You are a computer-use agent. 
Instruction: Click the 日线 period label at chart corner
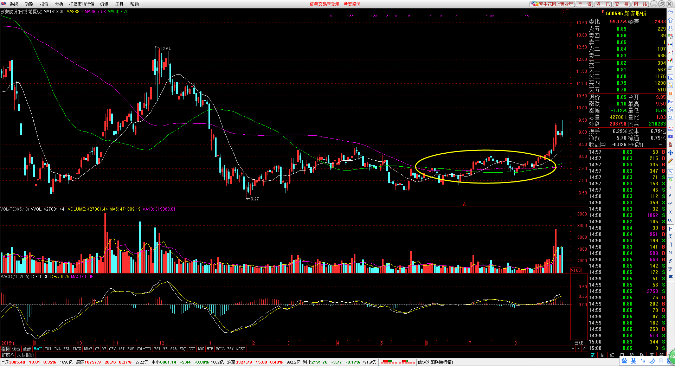click(579, 343)
